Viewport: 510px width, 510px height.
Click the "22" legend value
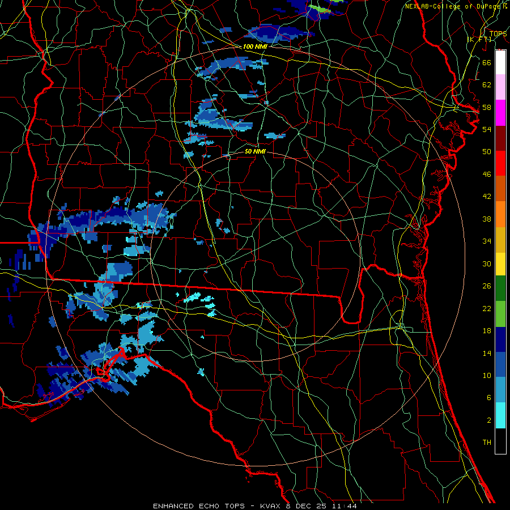(x=487, y=308)
